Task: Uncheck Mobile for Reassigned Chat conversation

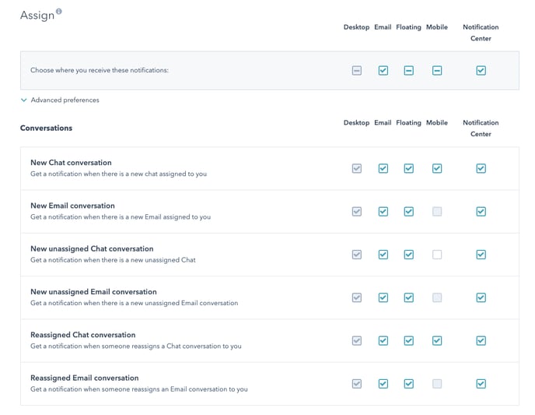Action: coord(437,340)
